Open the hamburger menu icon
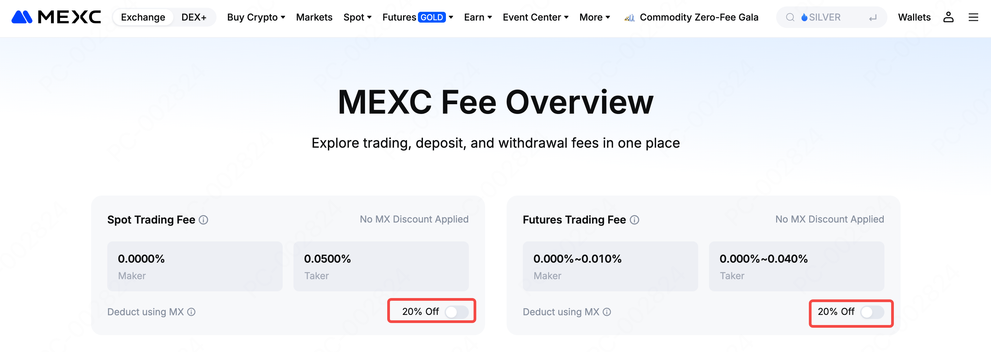Screen dimensions: 991x352 point(973,17)
